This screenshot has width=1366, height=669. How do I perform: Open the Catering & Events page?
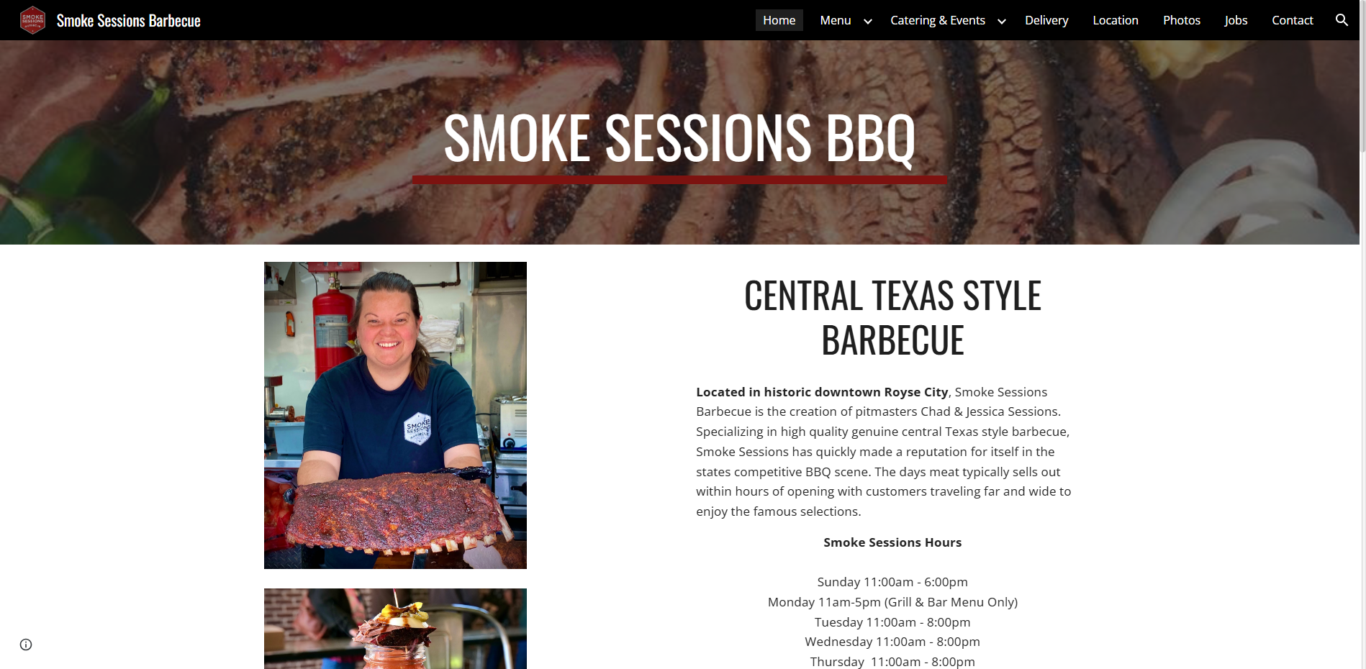point(938,20)
